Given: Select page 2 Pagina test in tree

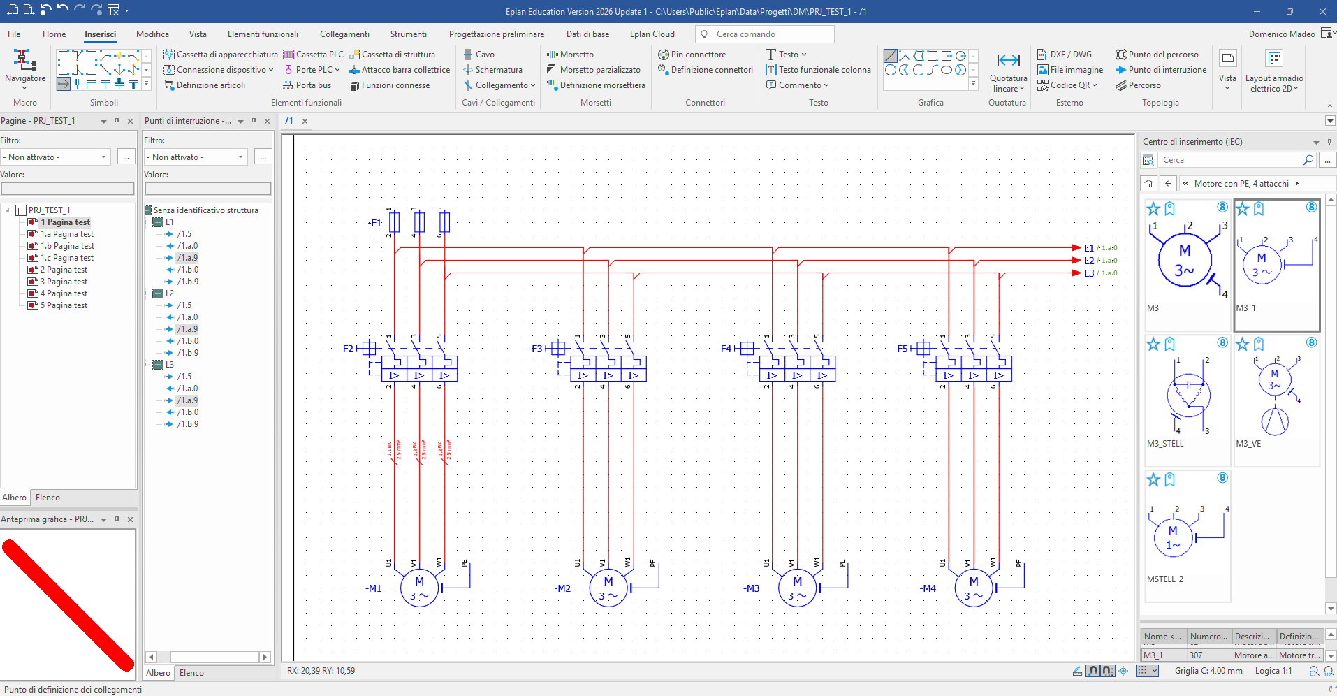Looking at the screenshot, I should [63, 270].
